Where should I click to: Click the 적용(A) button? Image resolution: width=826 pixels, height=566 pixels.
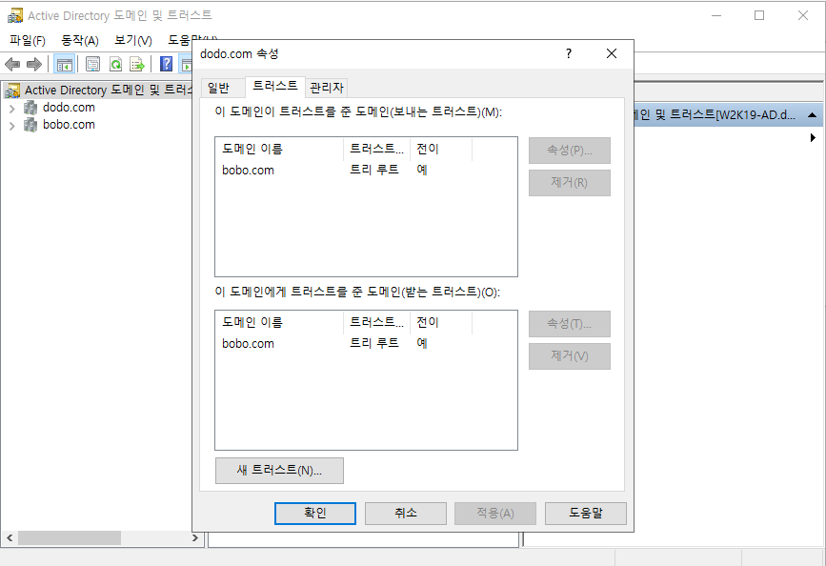click(x=495, y=513)
